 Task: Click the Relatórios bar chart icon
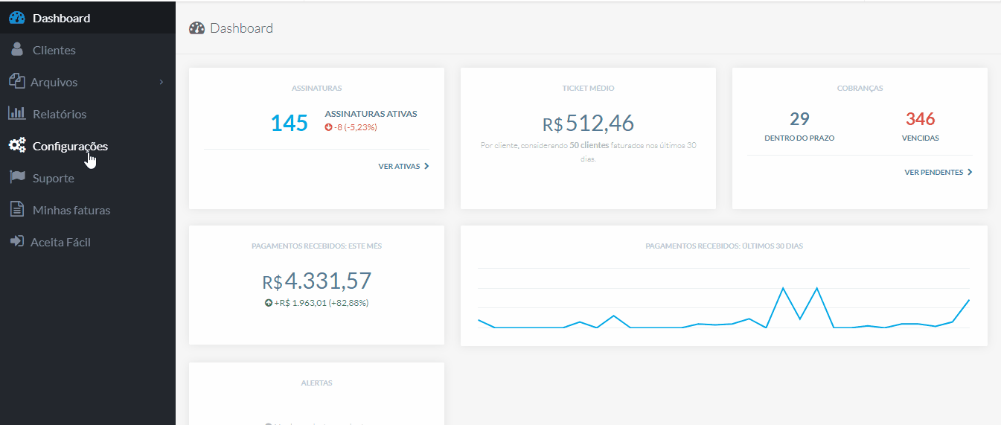point(16,114)
